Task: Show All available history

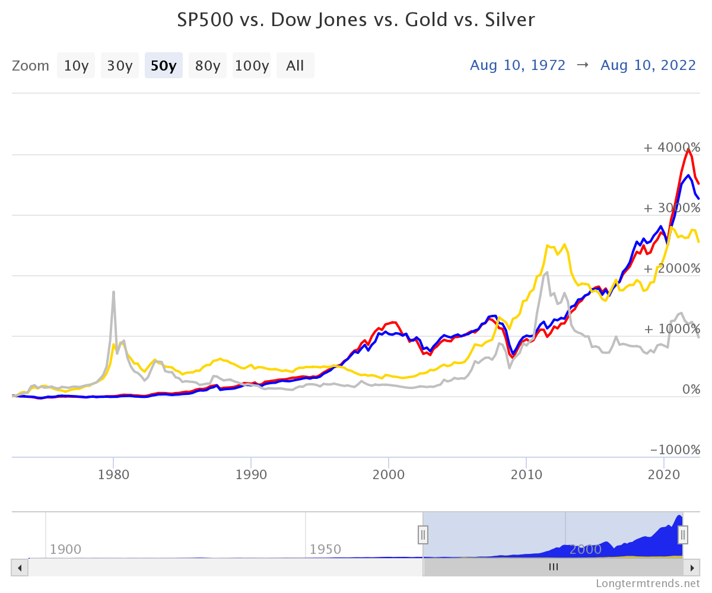Action: [x=295, y=65]
